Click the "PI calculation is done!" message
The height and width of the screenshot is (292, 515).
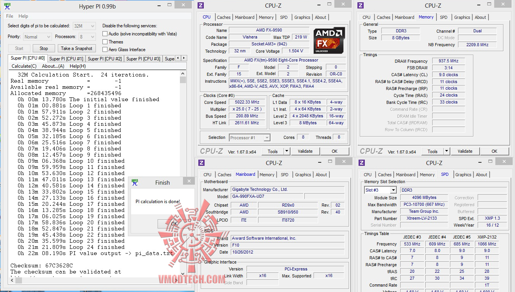tap(158, 202)
